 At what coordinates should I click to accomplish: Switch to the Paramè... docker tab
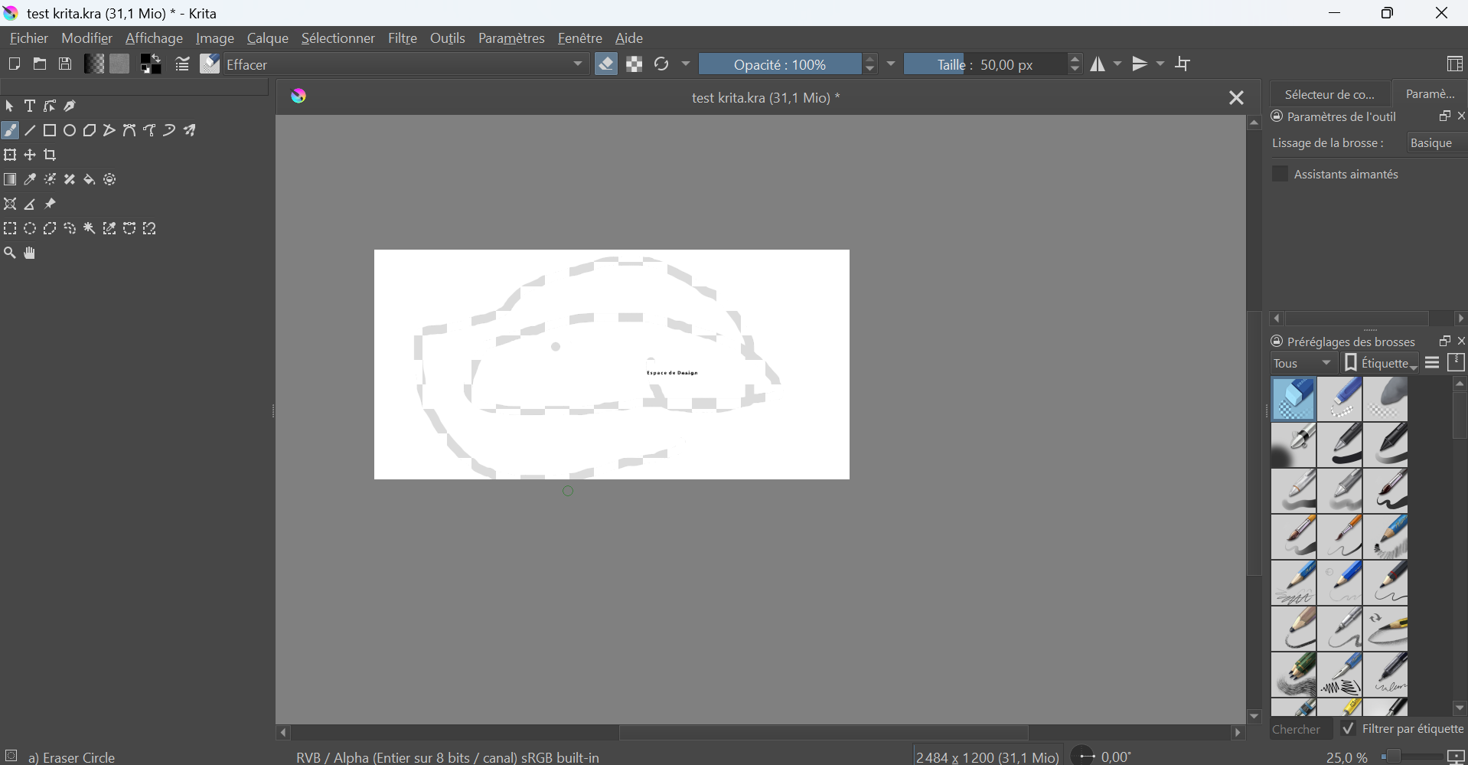click(x=1431, y=94)
